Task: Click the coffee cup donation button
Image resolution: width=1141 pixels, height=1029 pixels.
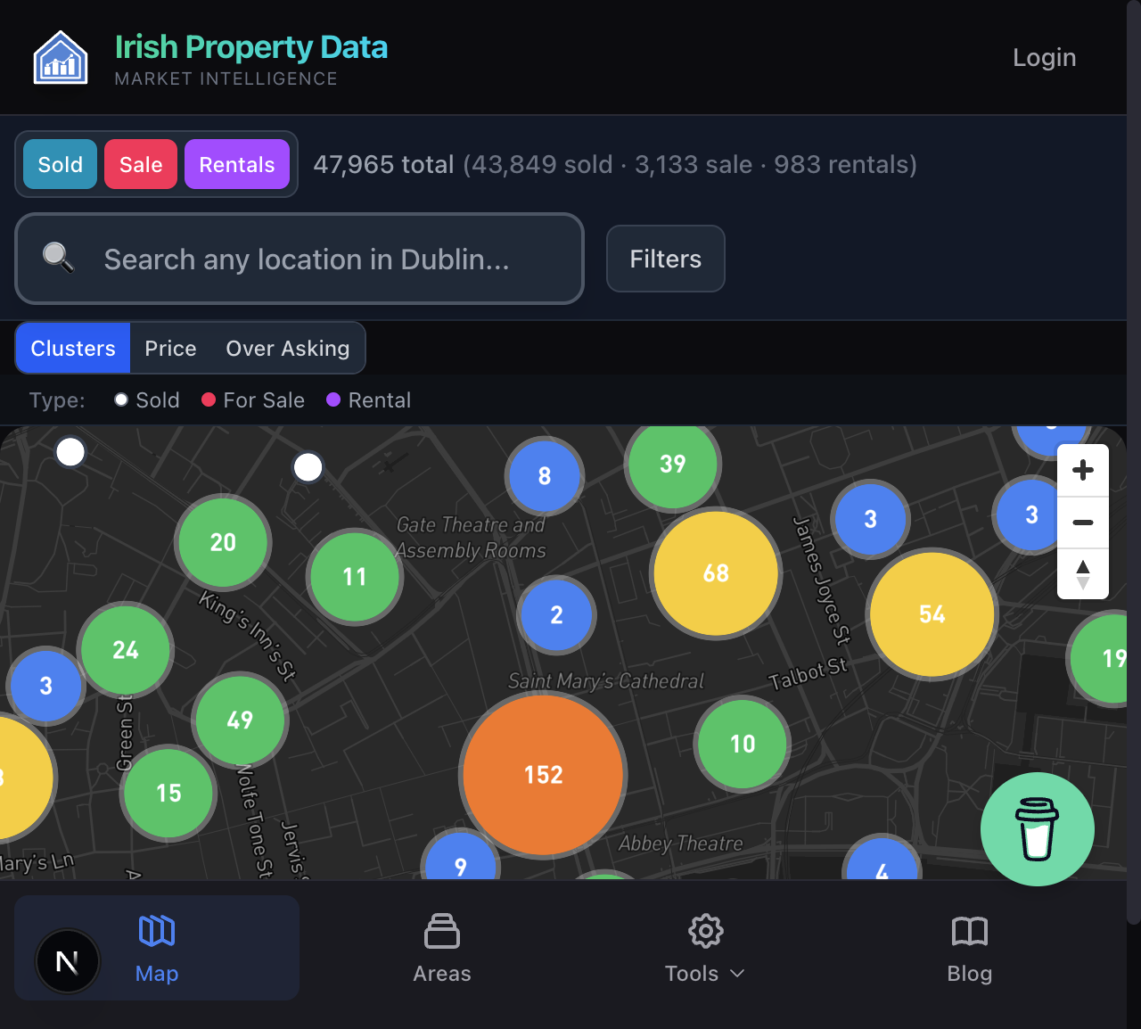Action: 1037,828
